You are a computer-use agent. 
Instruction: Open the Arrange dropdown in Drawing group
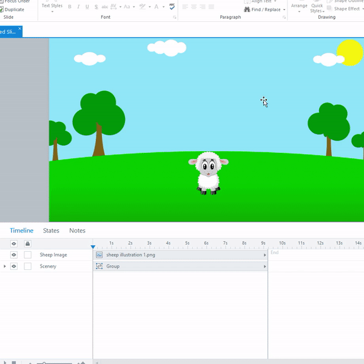pos(299,7)
